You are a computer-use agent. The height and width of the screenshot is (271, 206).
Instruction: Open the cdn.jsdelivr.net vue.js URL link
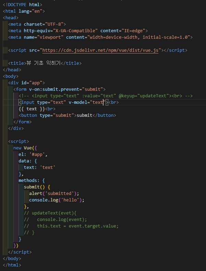[x=100, y=50]
